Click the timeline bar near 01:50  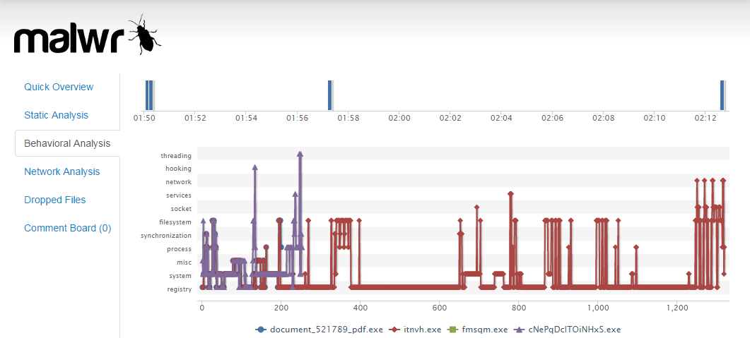coord(149,95)
